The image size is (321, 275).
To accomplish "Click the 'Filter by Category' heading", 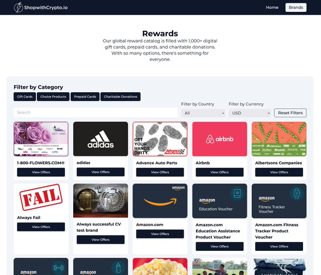I will pos(38,87).
